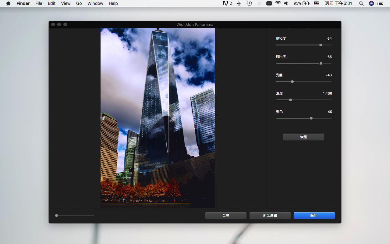Viewport: 390px width, 244px height.
Task: Click the Bluetooth status icon
Action: (x=260, y=3)
